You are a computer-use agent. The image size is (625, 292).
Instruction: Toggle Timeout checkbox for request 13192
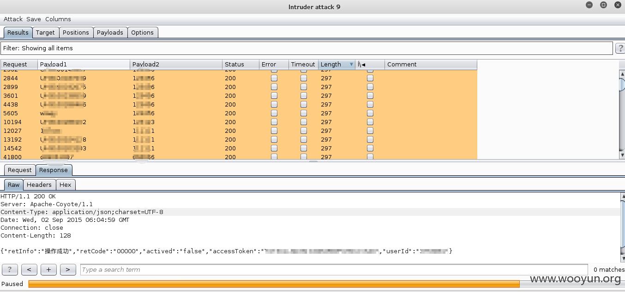[304, 139]
